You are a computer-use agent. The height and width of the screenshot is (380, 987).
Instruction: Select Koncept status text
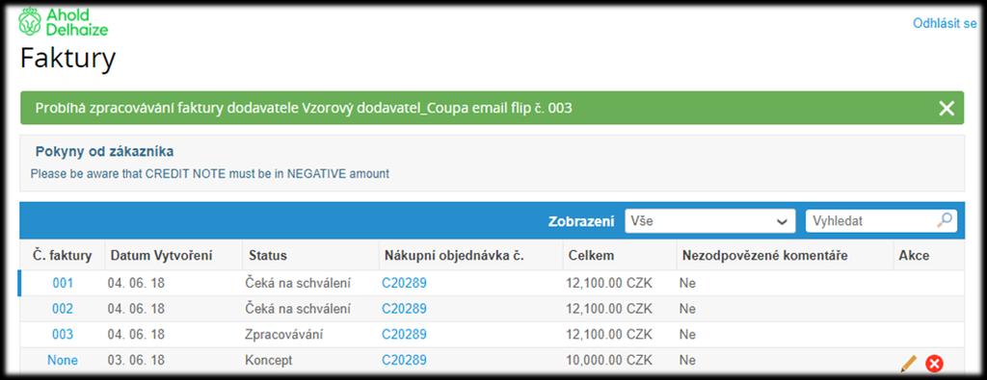coord(269,361)
